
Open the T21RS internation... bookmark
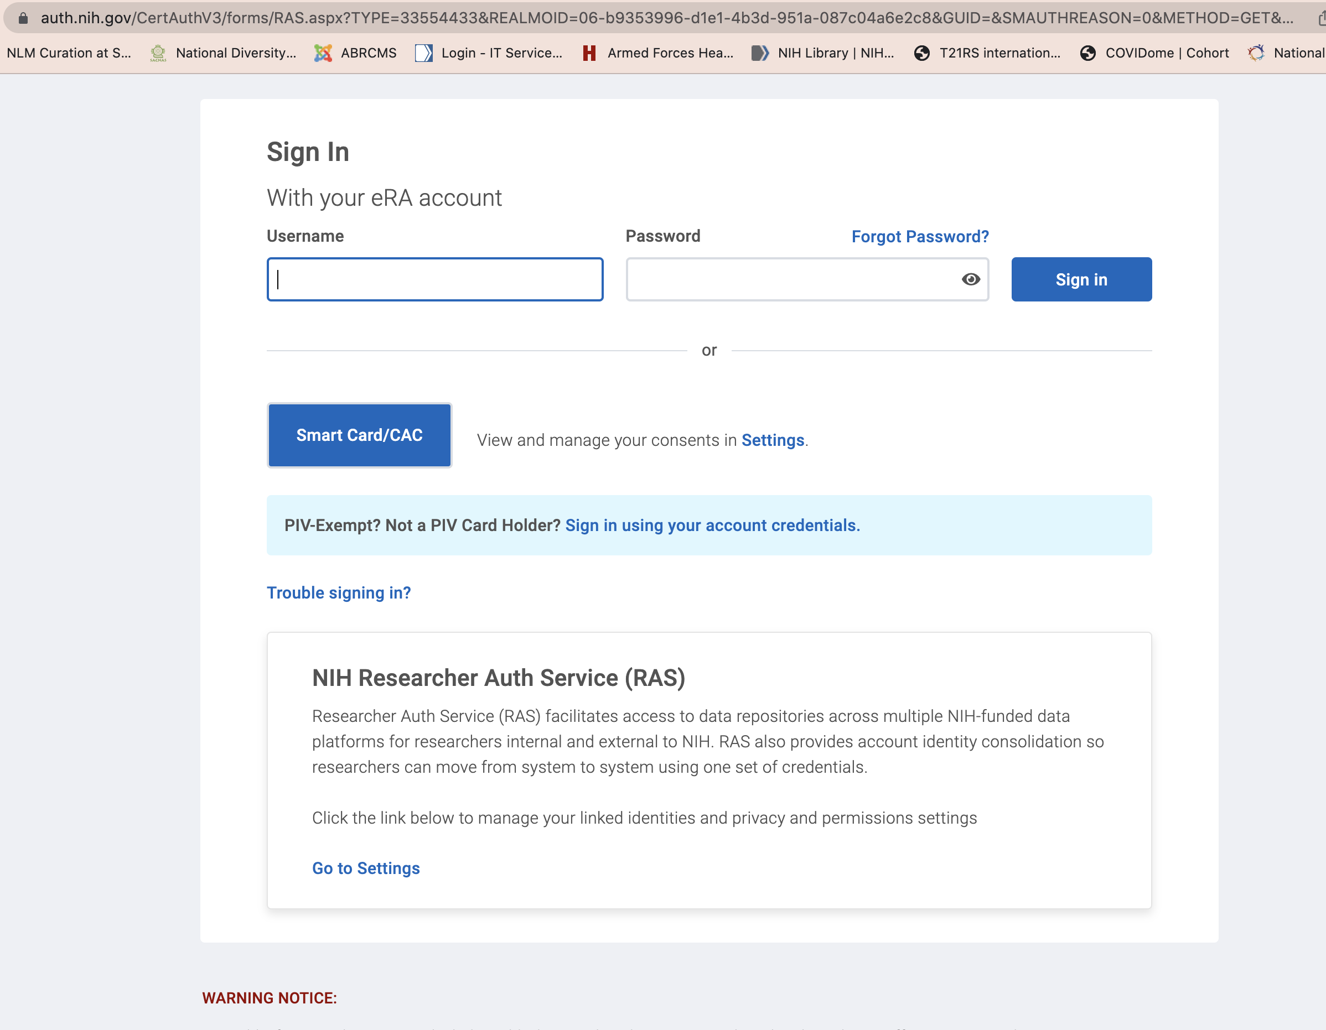coord(987,54)
